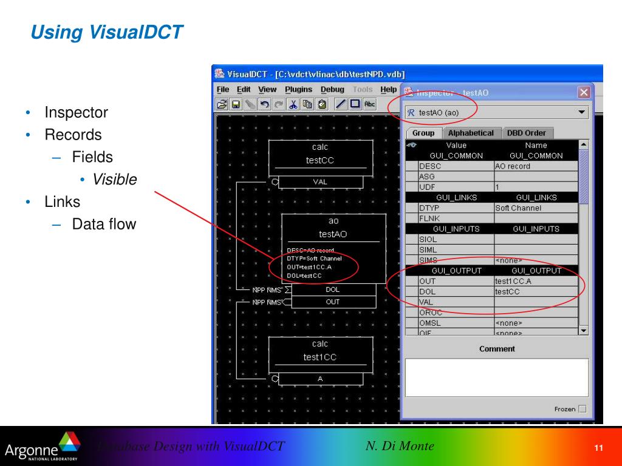The width and height of the screenshot is (622, 466).
Task: Switch to Alphabetical tab
Action: [x=471, y=133]
